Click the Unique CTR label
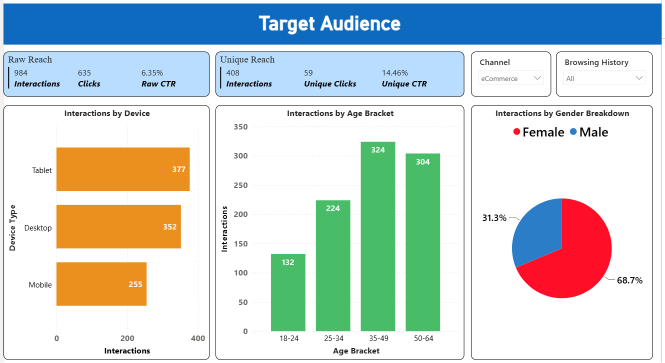 click(404, 84)
